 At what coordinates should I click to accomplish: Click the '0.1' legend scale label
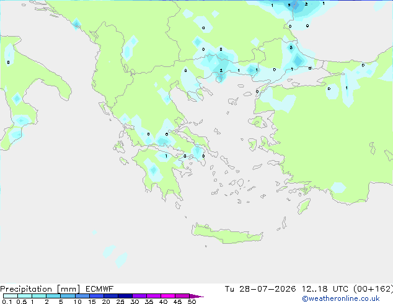[x=7, y=302]
